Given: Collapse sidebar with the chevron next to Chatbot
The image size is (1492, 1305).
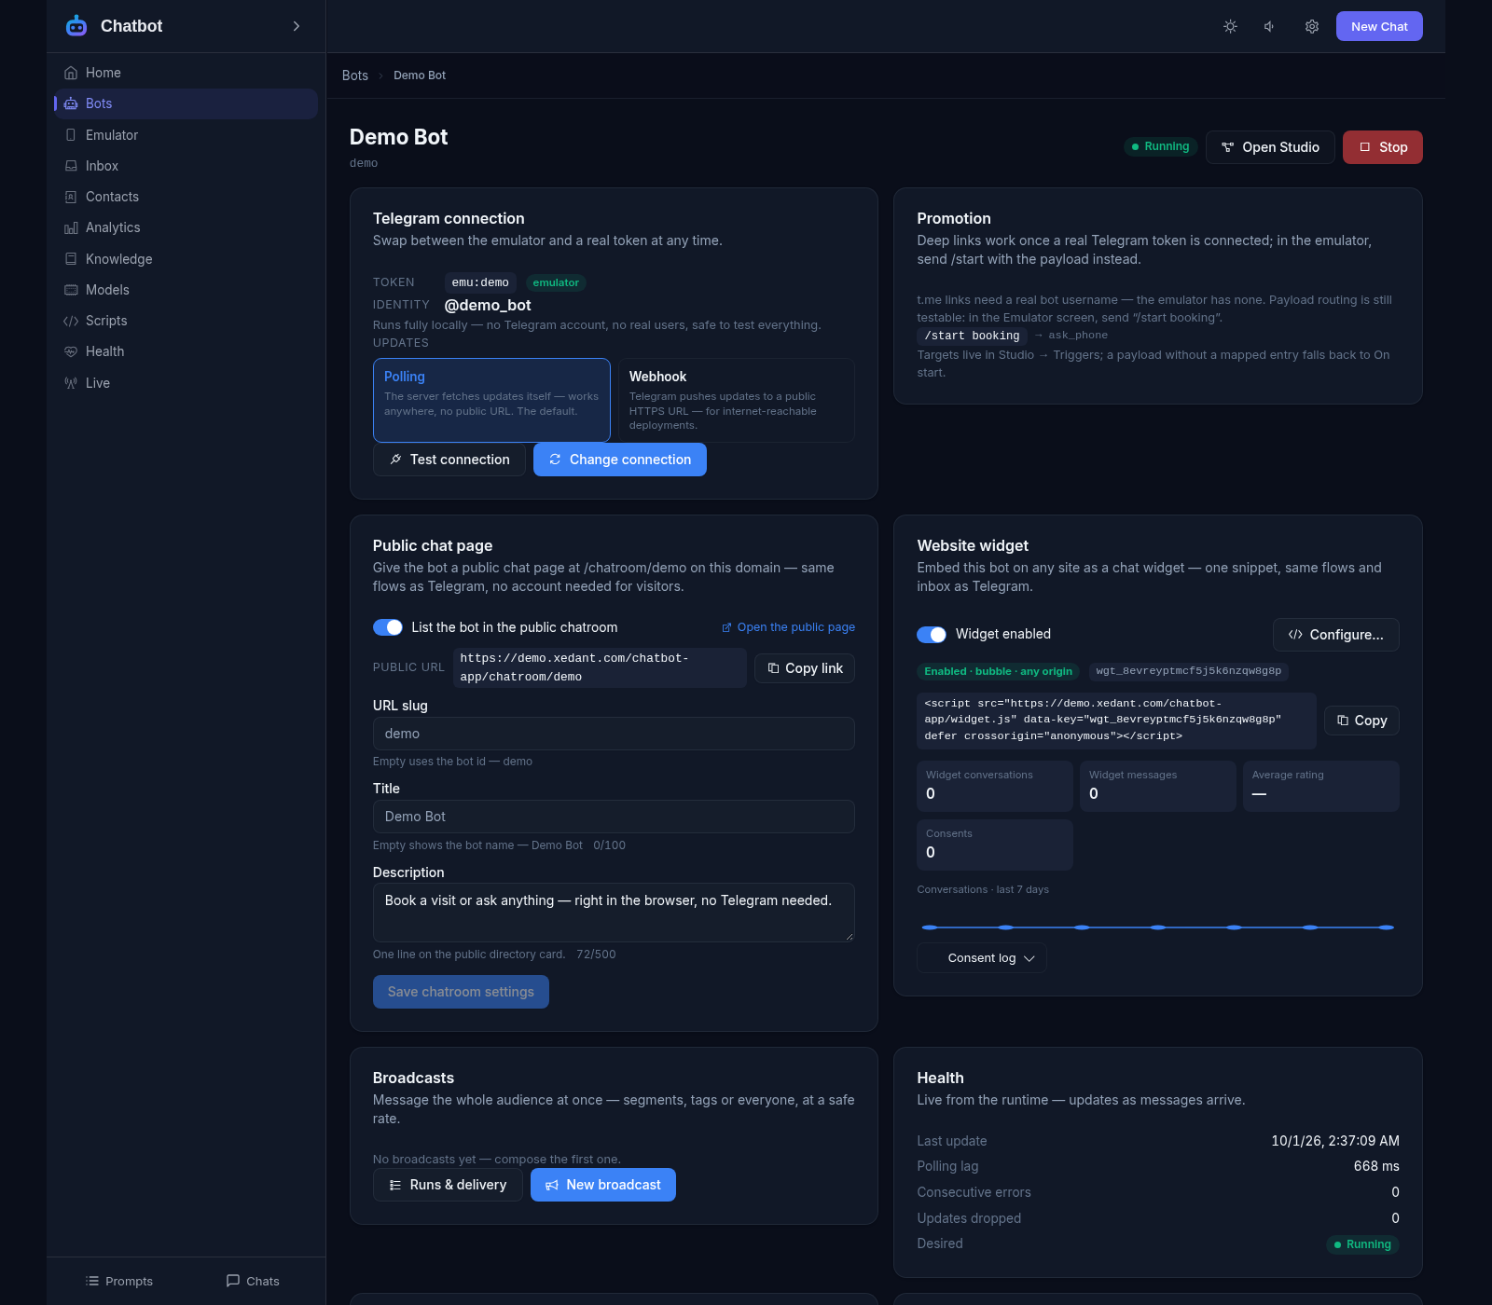Looking at the screenshot, I should pyautogui.click(x=297, y=26).
